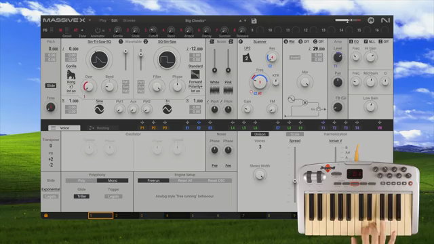Select slot 1 in the bottom bar
The width and height of the screenshot is (434, 244).
click(x=100, y=216)
